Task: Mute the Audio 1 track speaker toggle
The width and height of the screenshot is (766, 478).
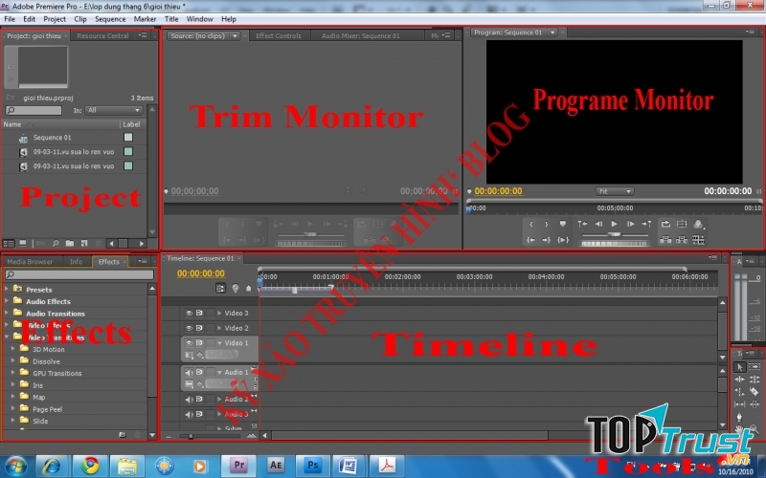Action: (189, 372)
